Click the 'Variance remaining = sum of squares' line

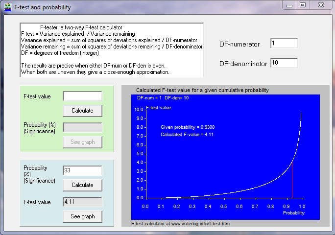(x=112, y=47)
